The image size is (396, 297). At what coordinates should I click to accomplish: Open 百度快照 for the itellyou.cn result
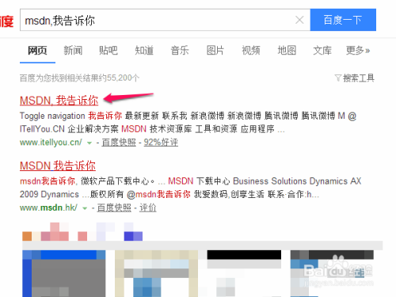click(x=119, y=143)
